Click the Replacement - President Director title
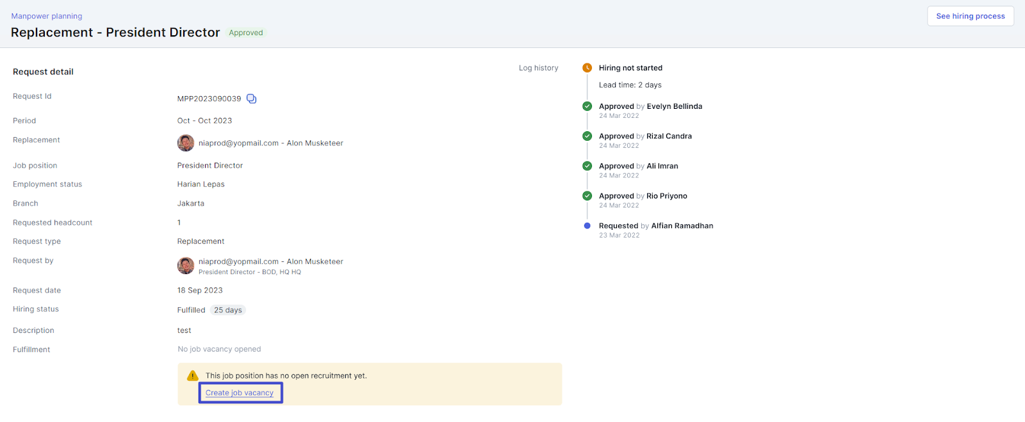1025x422 pixels. point(115,33)
